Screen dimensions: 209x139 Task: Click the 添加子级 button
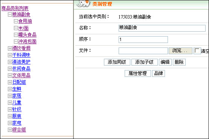[x=145, y=62]
